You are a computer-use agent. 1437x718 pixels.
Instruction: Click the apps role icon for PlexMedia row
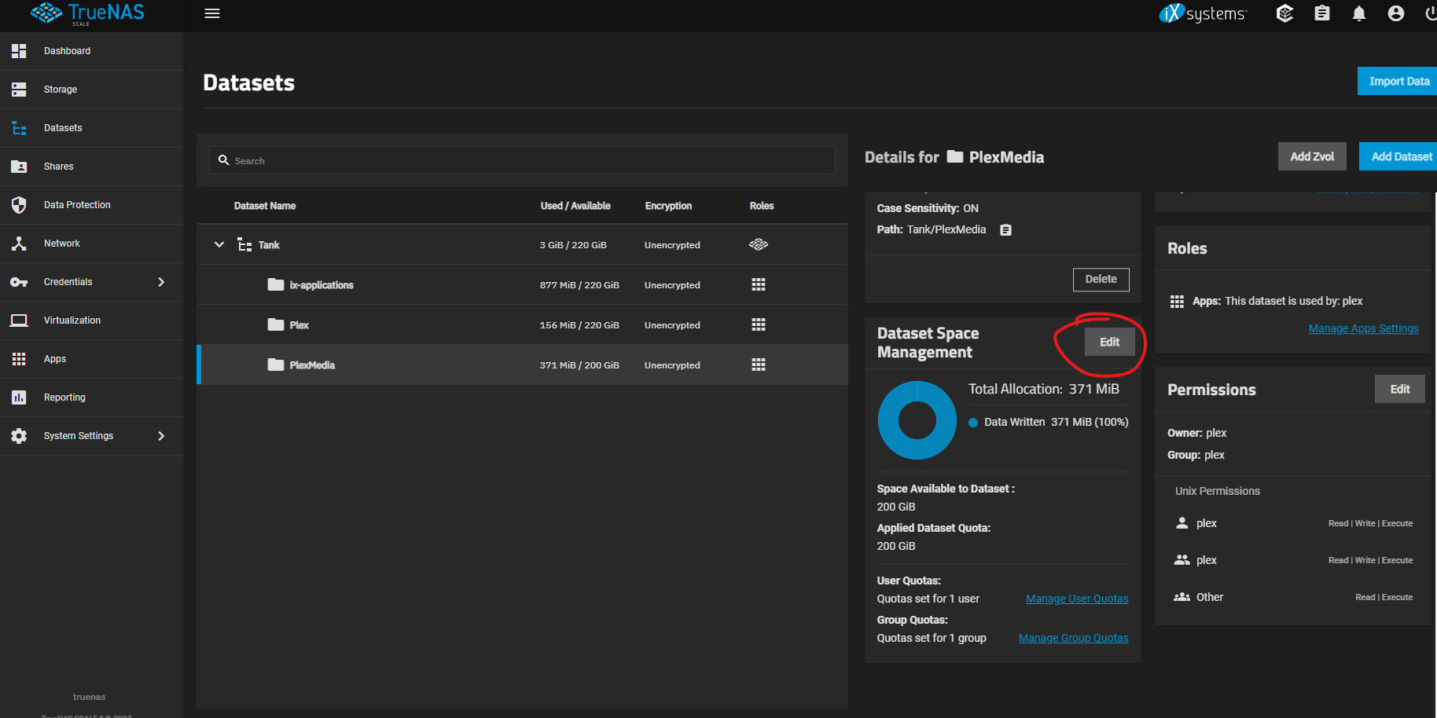click(x=759, y=364)
